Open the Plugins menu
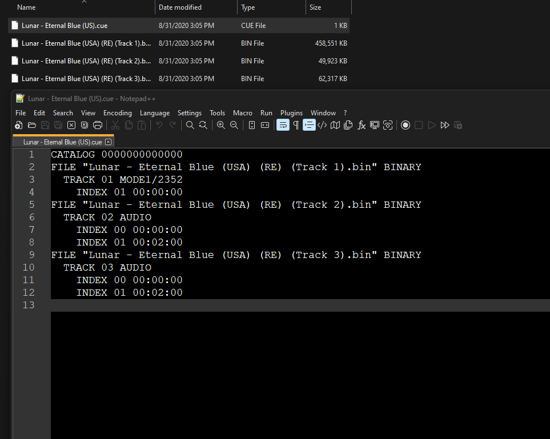550x439 pixels. pos(291,113)
